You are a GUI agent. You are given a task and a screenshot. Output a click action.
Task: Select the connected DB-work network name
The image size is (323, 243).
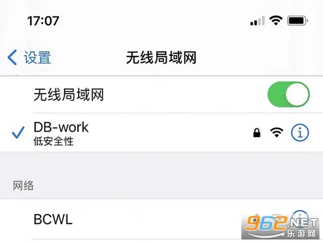pyautogui.click(x=61, y=127)
